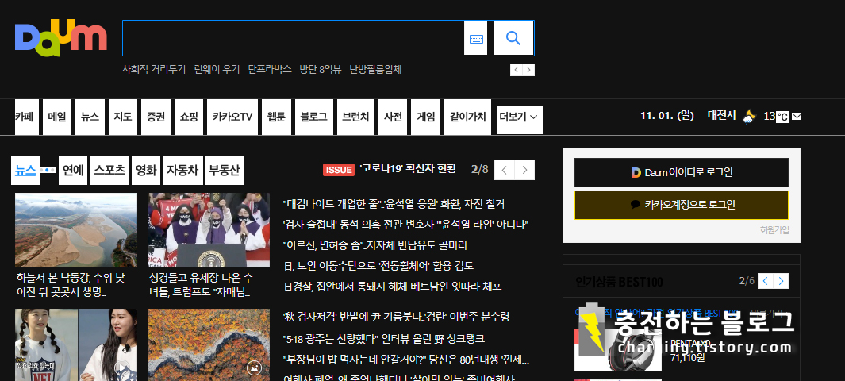Image resolution: width=845 pixels, height=381 pixels.
Task: Show next trending search terms
Action: [528, 70]
